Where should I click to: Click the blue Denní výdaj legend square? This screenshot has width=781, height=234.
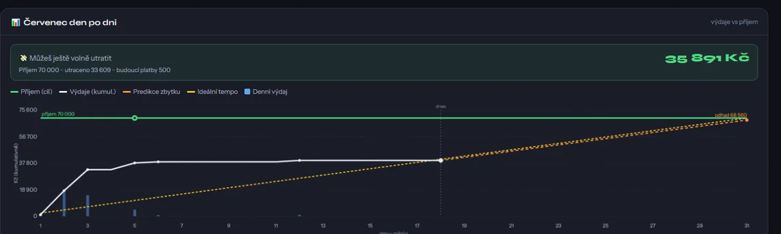[x=247, y=92]
